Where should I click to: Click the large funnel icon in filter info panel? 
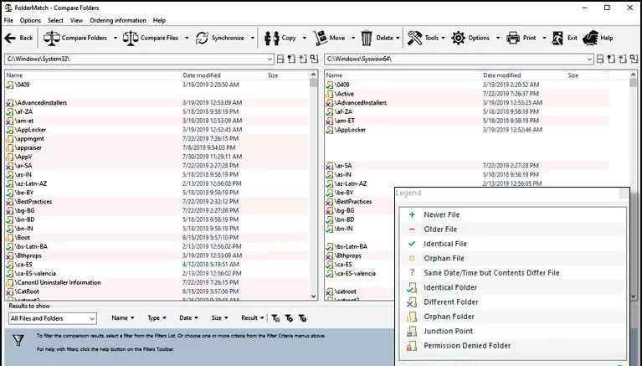pos(18,340)
